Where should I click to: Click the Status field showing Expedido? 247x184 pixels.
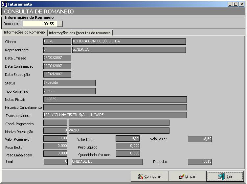click(69, 83)
